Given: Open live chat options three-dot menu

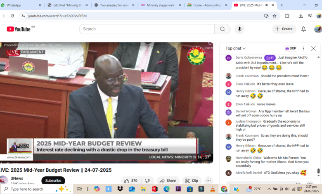Looking at the screenshot, I should click(303, 48).
